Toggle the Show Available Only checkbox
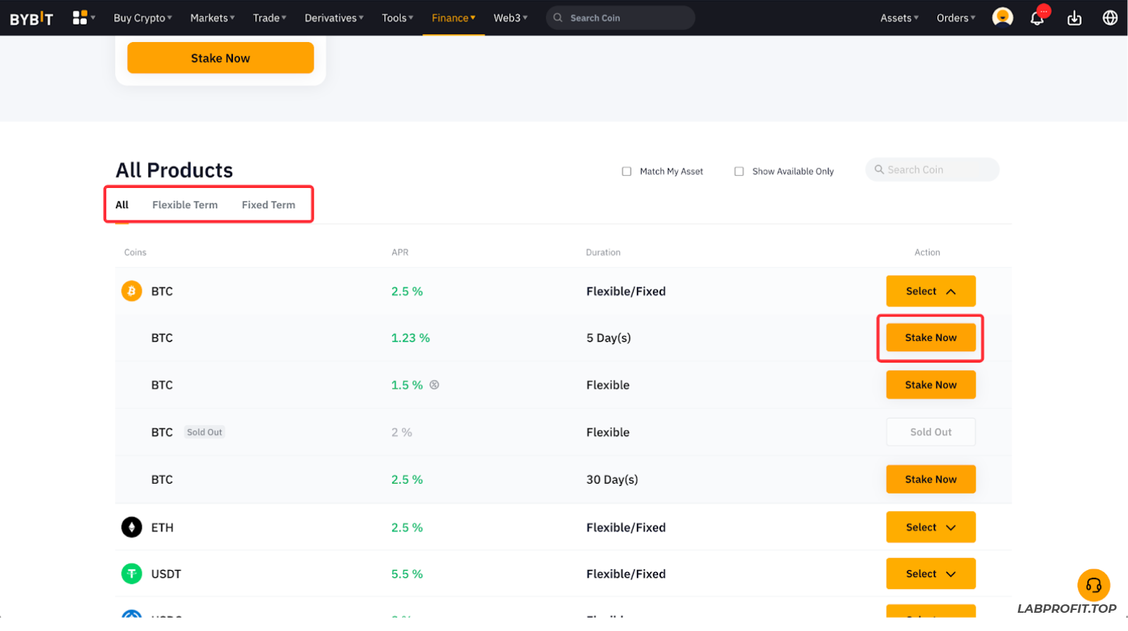The height and width of the screenshot is (631, 1128). click(x=739, y=171)
